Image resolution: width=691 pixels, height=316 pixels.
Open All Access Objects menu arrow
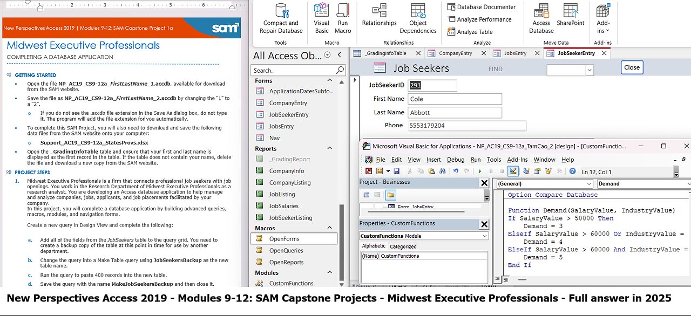[x=327, y=55]
